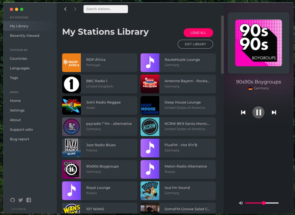
Task: Select the Jazz Radio Blues title
Action: 101,145
